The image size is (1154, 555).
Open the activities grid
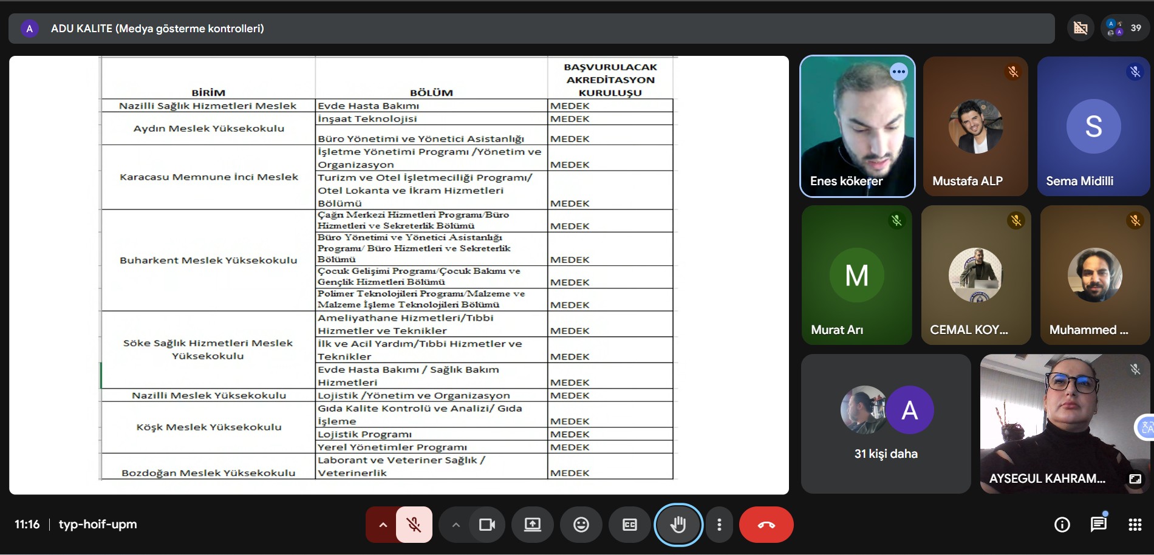pyautogui.click(x=1135, y=525)
